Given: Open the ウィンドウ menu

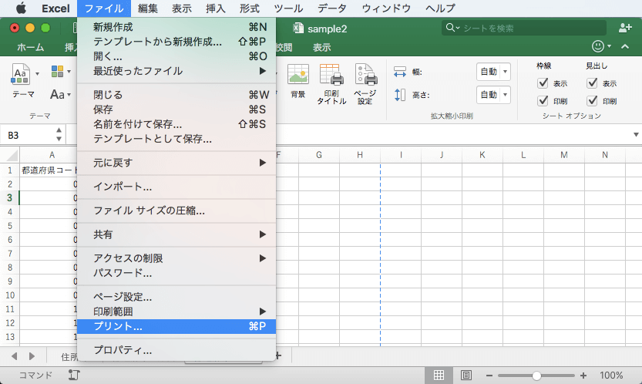Looking at the screenshot, I should tap(386, 8).
